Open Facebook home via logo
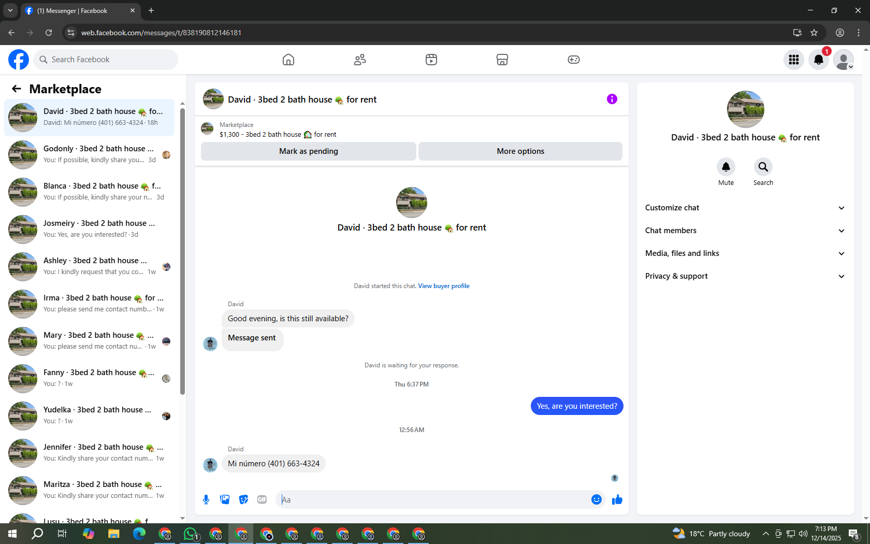Viewport: 870px width, 544px height. (19, 60)
